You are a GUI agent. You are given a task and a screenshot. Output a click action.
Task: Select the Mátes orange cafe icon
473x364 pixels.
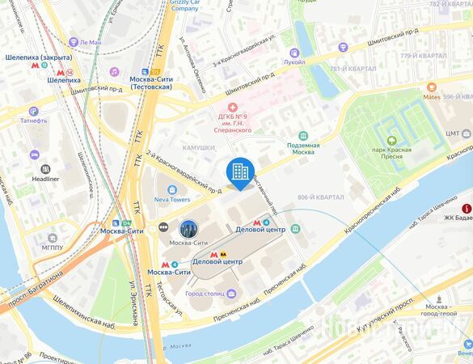click(x=432, y=87)
